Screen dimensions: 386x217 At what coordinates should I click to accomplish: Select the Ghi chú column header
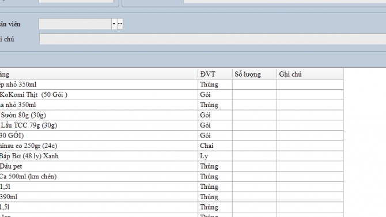[x=310, y=74]
